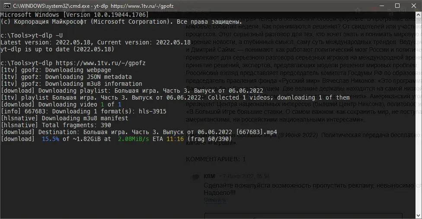Click the 'Downloading playlist: Большая игра' line
422x219 pixels.
(132, 91)
